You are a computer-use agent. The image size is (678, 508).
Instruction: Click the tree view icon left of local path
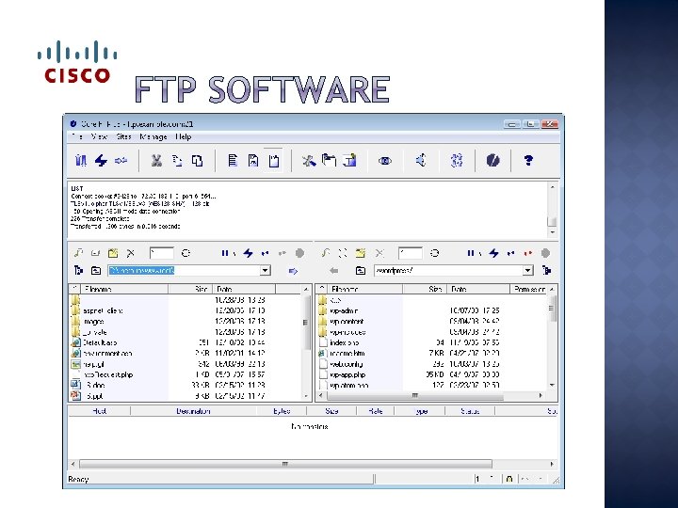click(78, 270)
